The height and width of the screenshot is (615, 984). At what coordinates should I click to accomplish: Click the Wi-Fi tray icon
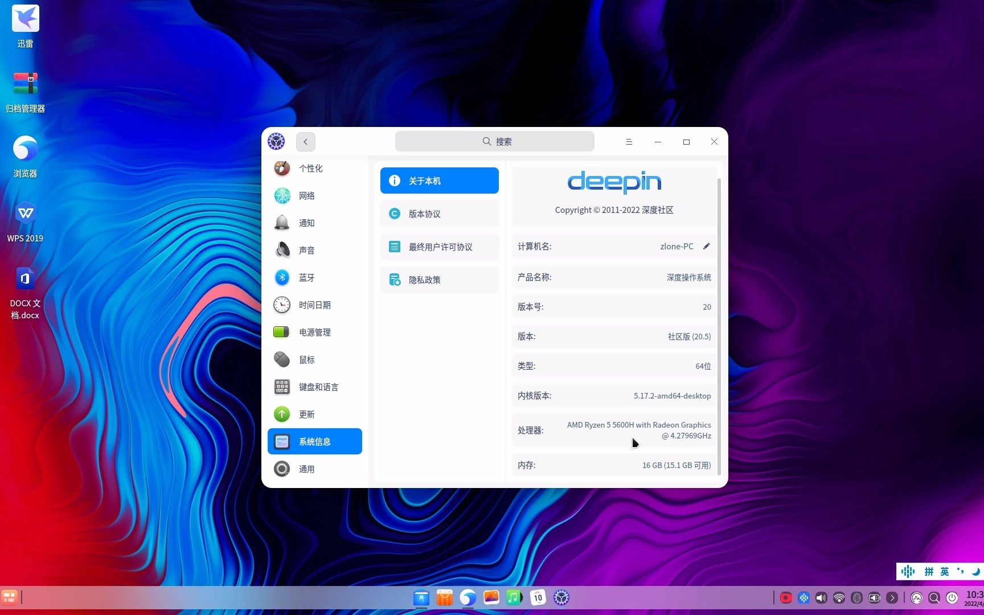tap(839, 597)
